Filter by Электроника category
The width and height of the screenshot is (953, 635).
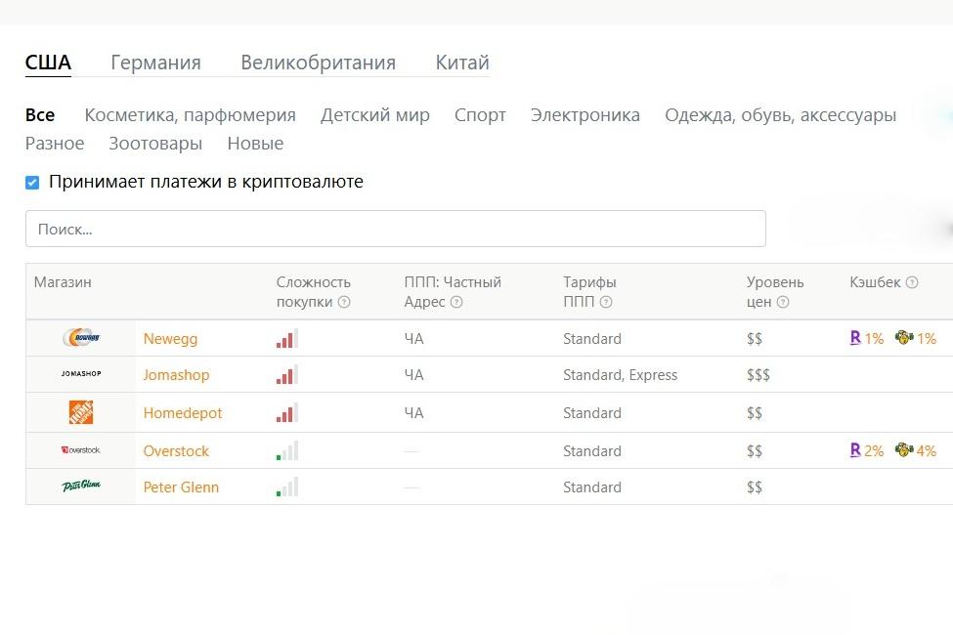tap(585, 115)
